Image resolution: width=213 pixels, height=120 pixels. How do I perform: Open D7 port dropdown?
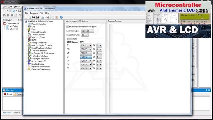coord(86,68)
